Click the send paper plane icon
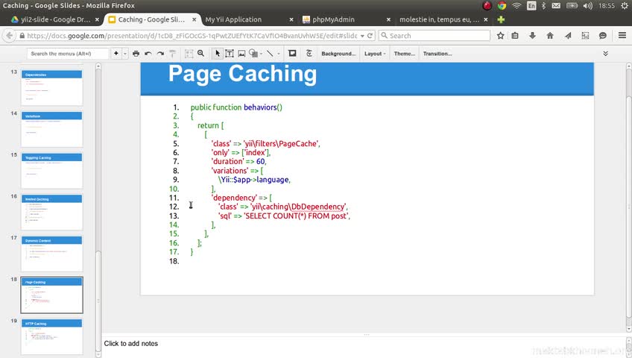Screen dimensions: 632x358 [567, 36]
